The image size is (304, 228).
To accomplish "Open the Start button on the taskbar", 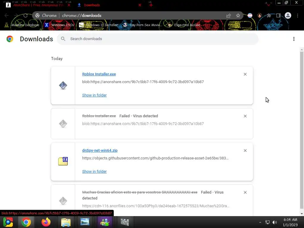I will pos(8,222).
